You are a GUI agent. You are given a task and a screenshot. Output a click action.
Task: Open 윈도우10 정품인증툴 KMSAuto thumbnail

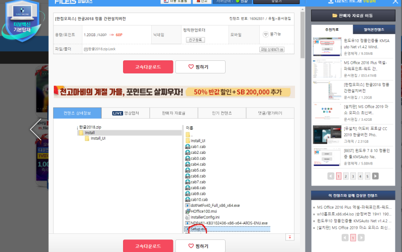(x=327, y=47)
